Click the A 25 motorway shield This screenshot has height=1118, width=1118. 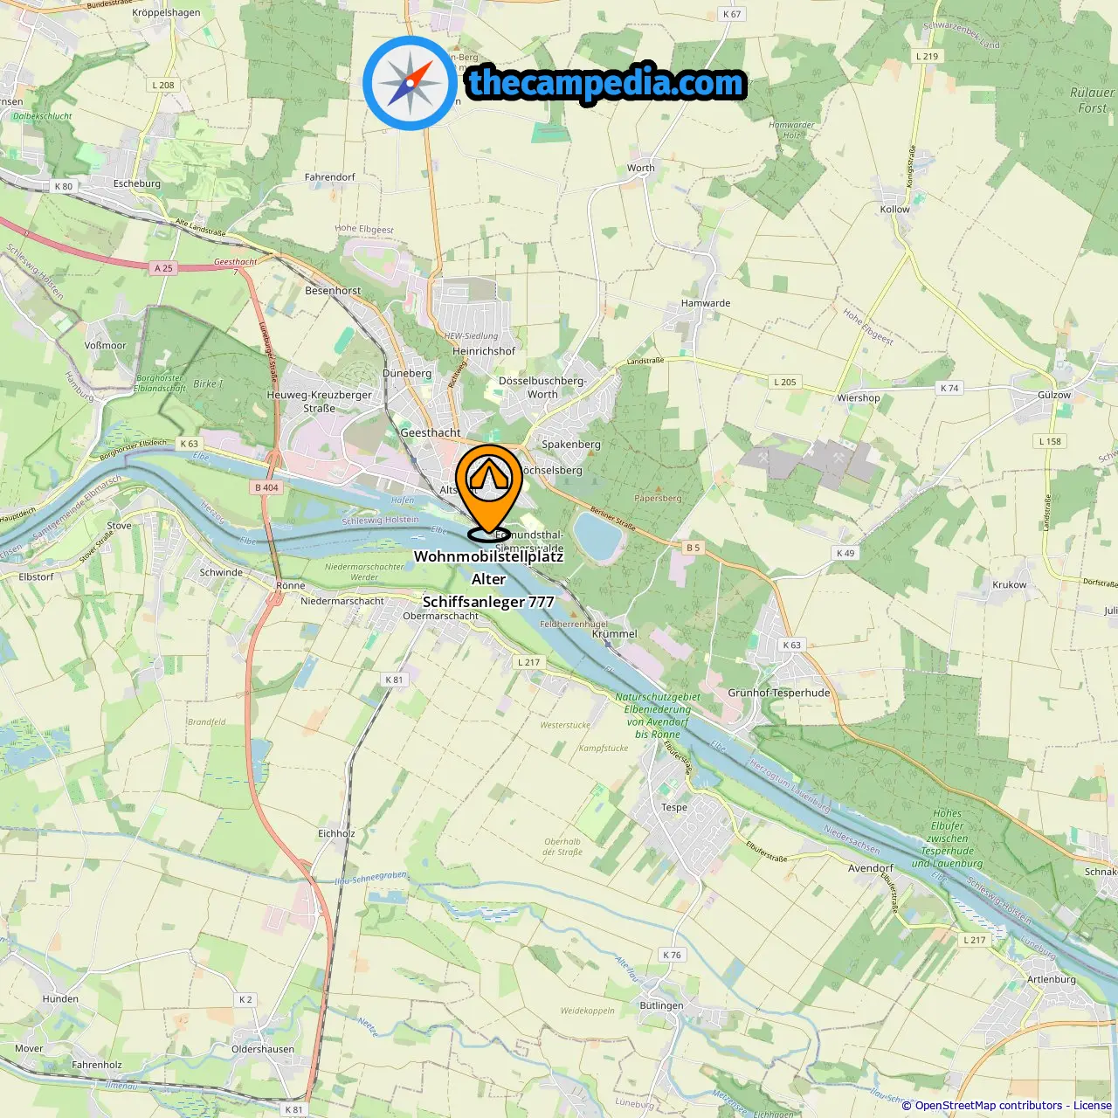pyautogui.click(x=163, y=268)
